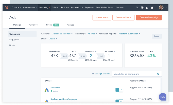Click the user profile avatar
This screenshot has height=105, width=173.
[161, 8]
